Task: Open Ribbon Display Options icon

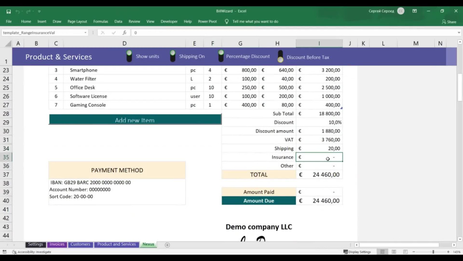Action: tap(414, 11)
